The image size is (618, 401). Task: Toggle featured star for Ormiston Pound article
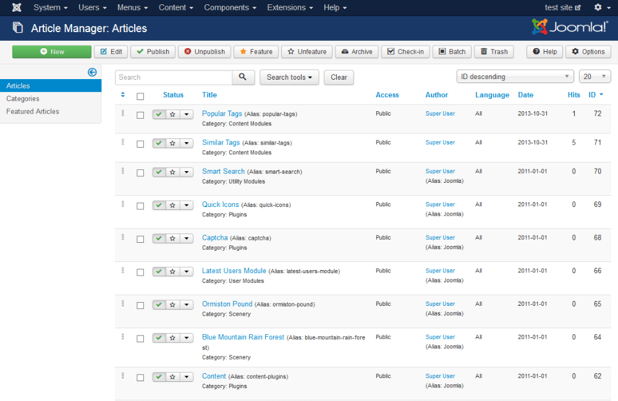(x=172, y=305)
